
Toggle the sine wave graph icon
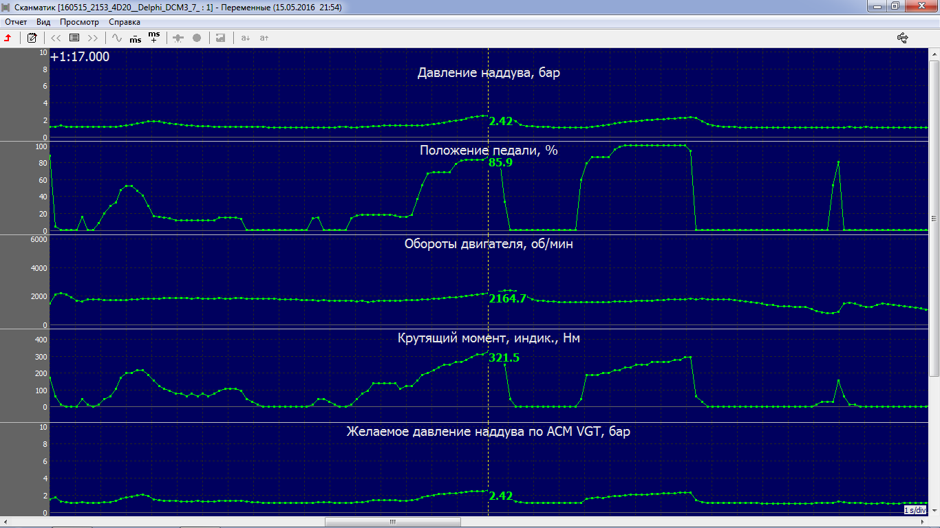tap(117, 38)
